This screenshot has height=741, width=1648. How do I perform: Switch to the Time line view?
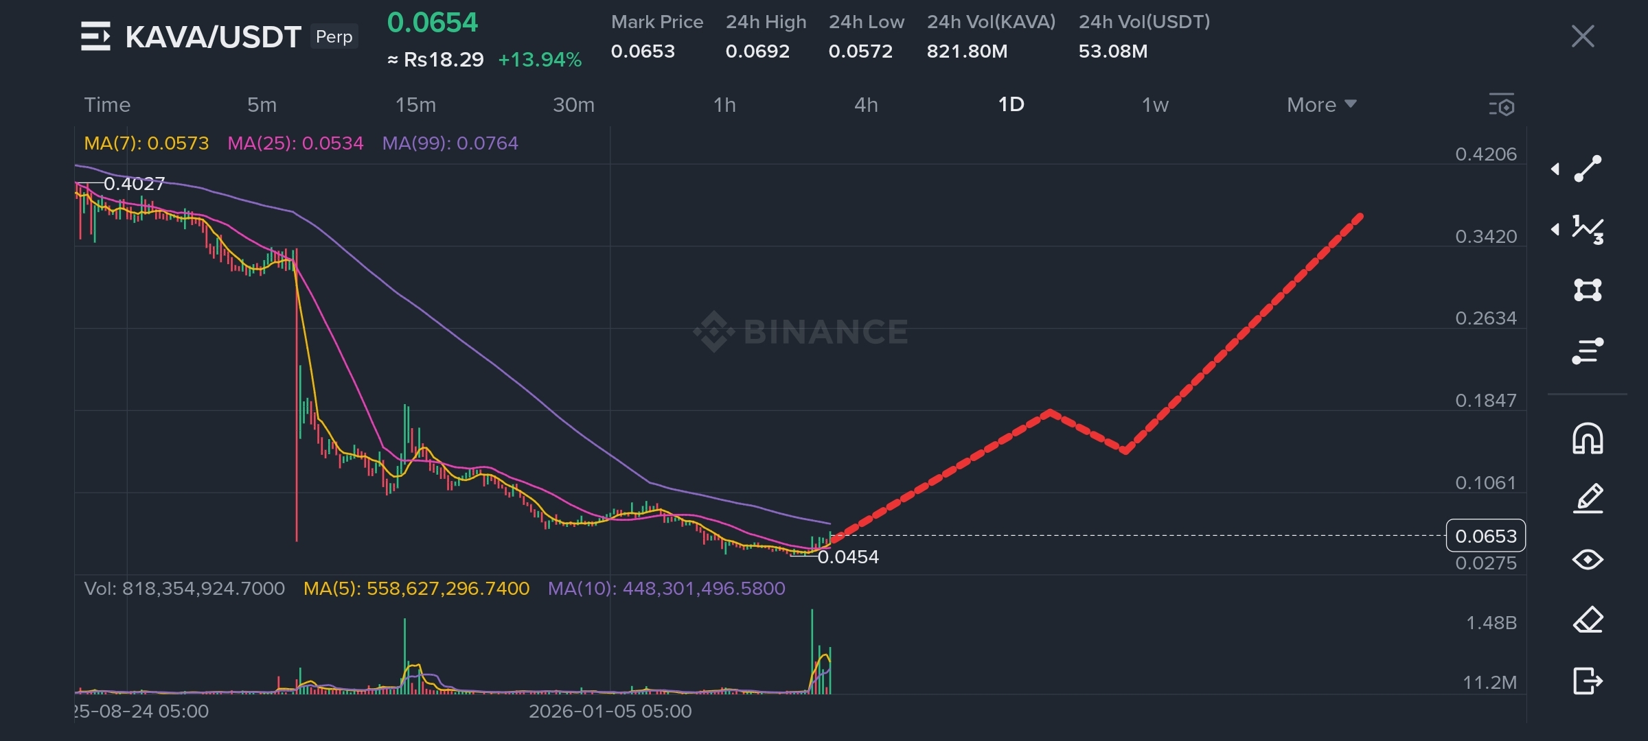107,105
